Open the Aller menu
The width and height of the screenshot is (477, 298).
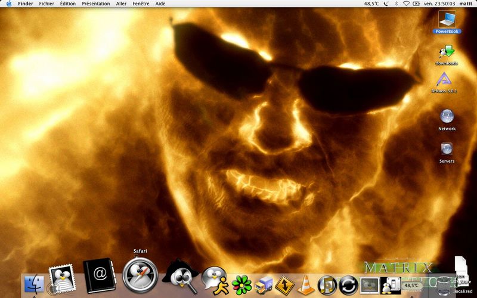[x=122, y=4]
